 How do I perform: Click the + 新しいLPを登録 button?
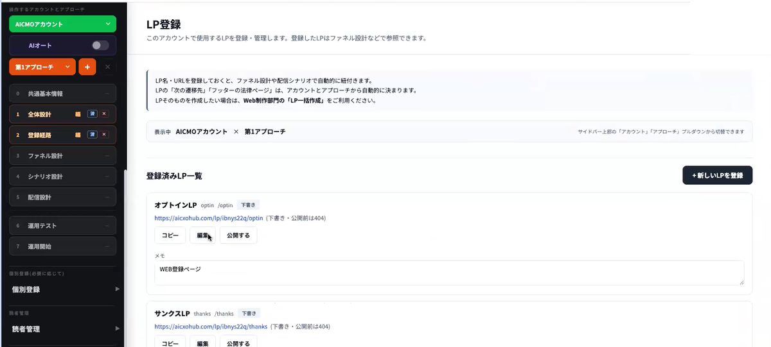point(717,176)
